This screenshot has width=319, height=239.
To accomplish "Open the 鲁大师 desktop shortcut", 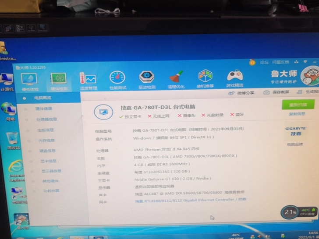I will pyautogui.click(x=21, y=221).
